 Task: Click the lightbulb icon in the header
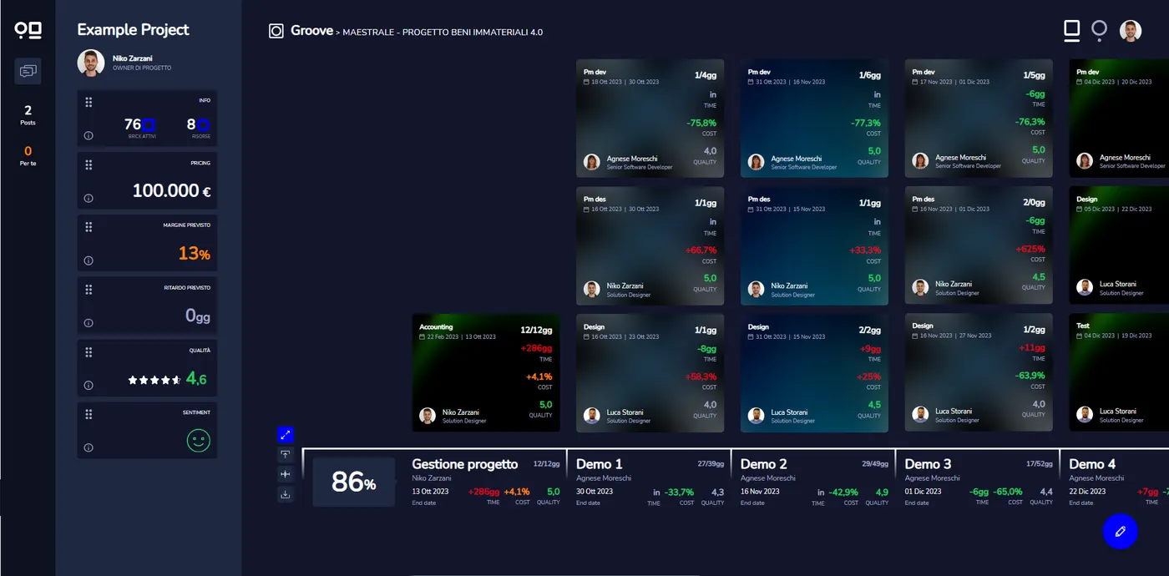pos(1100,31)
